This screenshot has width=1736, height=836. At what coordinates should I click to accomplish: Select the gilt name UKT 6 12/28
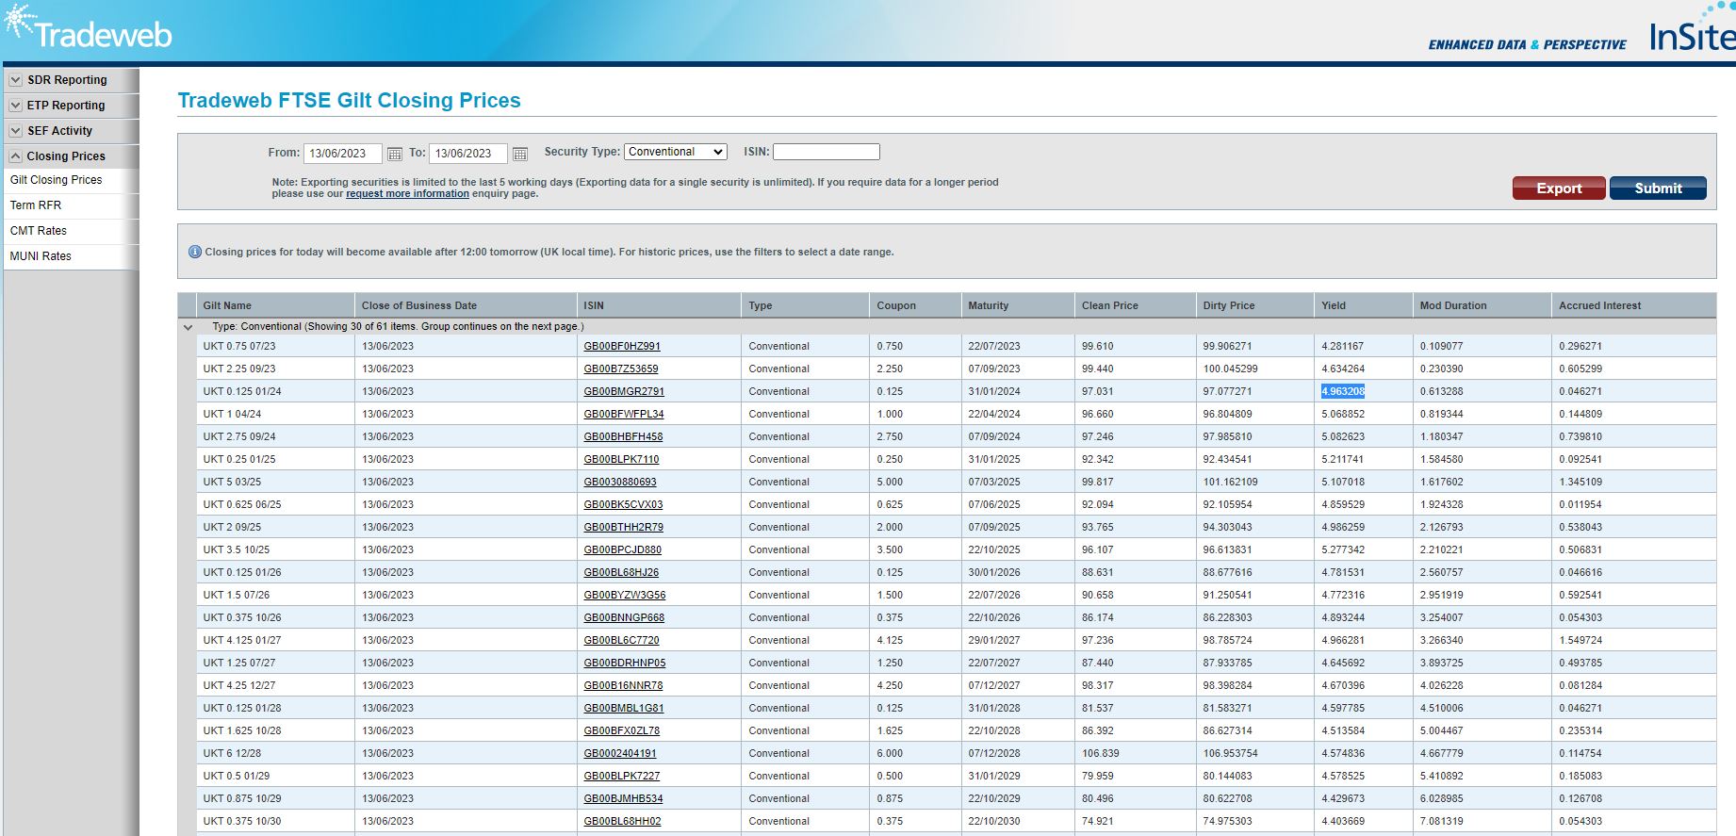[x=232, y=753]
